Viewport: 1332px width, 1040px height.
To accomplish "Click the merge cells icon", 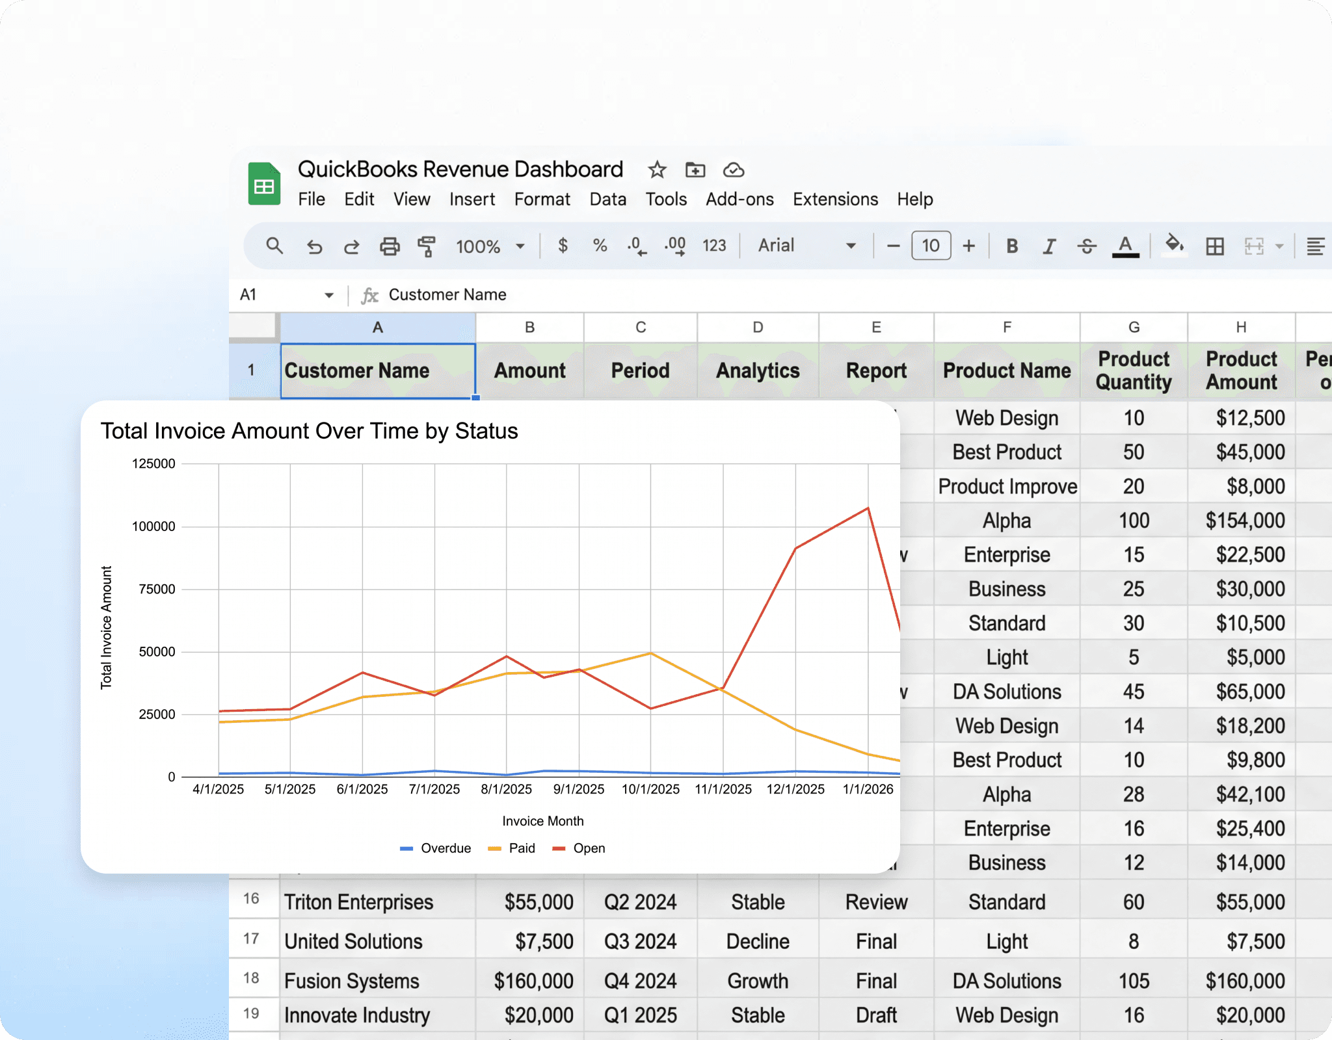I will 1254,246.
